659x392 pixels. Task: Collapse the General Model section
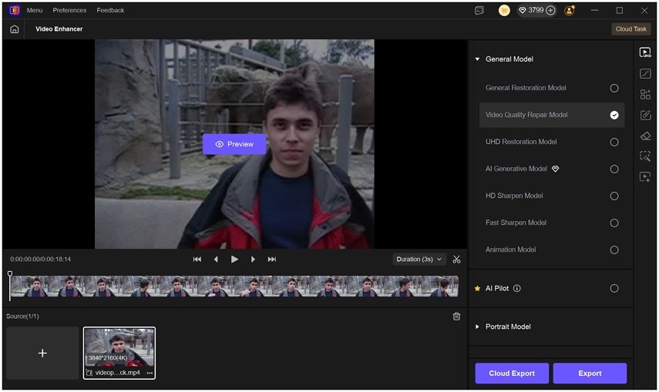pyautogui.click(x=477, y=59)
